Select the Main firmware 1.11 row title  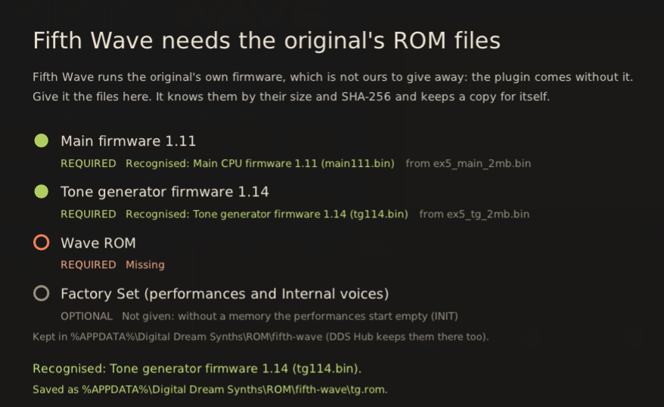(x=129, y=140)
